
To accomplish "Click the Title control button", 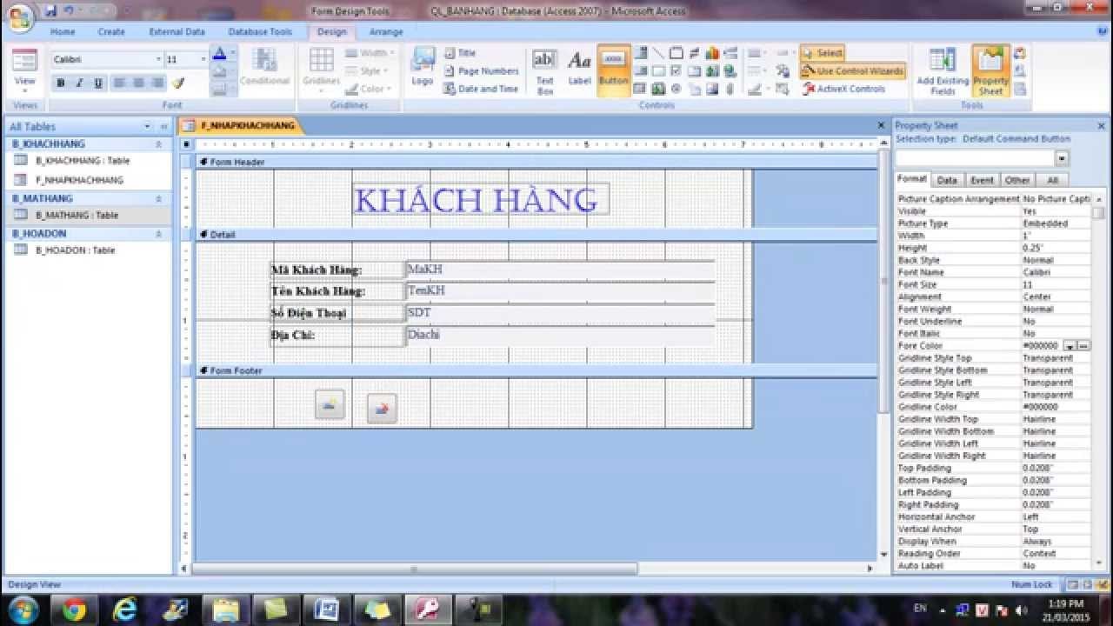I will pos(460,53).
